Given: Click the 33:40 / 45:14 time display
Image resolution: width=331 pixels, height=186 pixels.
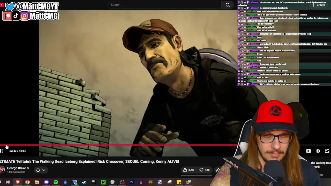Looking at the screenshot, I should [18, 151].
